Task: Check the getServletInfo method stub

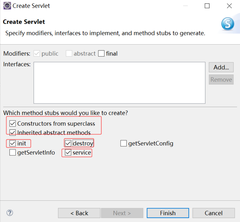Action: click(x=13, y=153)
